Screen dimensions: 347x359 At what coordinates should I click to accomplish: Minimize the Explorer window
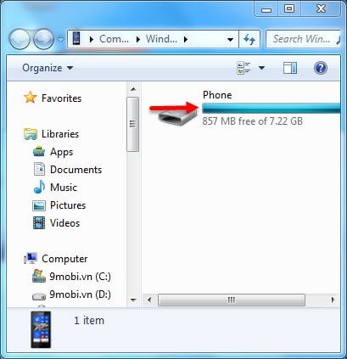coord(266,9)
